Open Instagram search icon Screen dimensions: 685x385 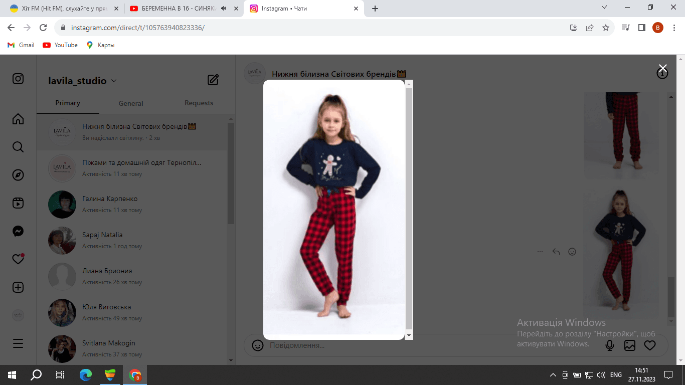(18, 147)
